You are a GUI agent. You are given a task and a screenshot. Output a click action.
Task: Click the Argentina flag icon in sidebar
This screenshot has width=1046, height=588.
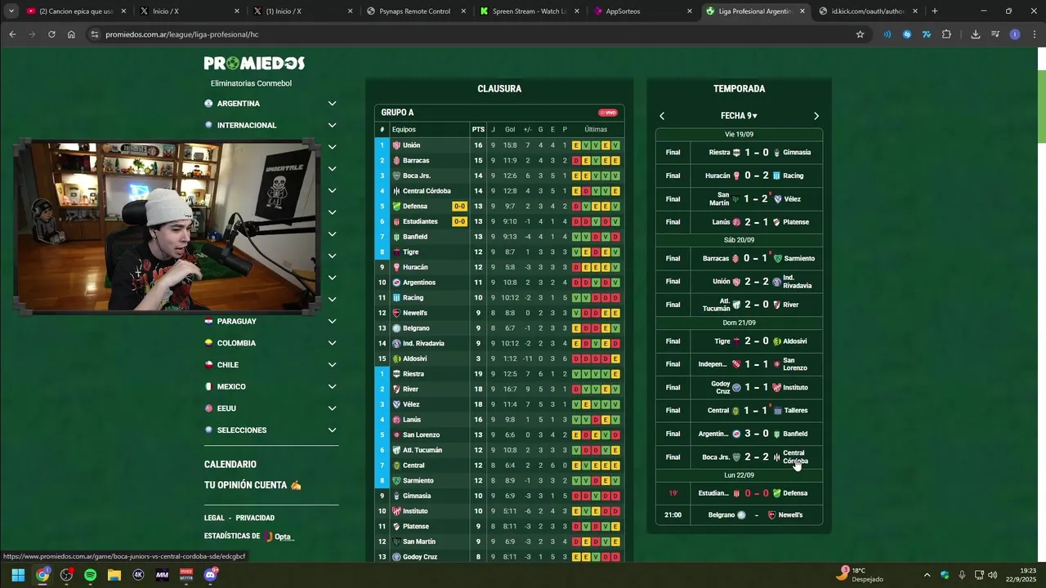pyautogui.click(x=208, y=104)
